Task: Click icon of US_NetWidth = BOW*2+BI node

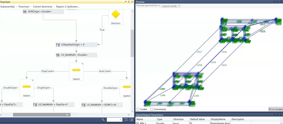Action: pos(83,105)
